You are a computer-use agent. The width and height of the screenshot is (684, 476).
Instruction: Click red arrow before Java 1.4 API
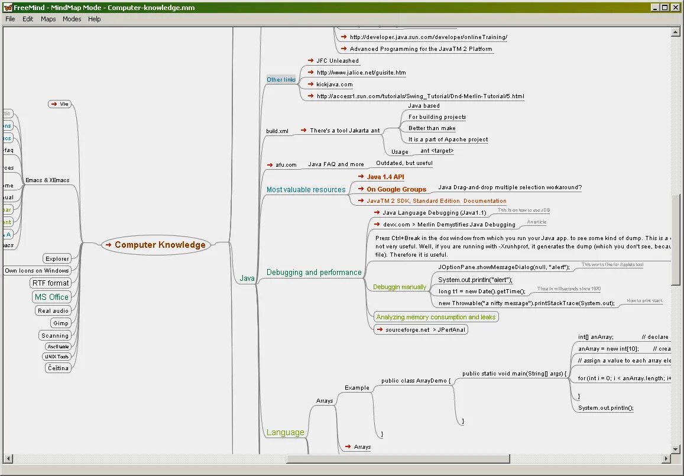(361, 176)
